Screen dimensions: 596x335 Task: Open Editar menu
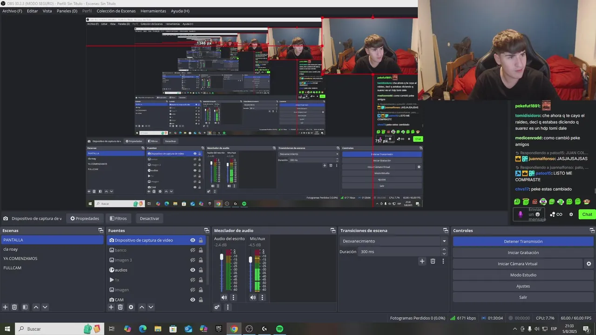pyautogui.click(x=32, y=11)
